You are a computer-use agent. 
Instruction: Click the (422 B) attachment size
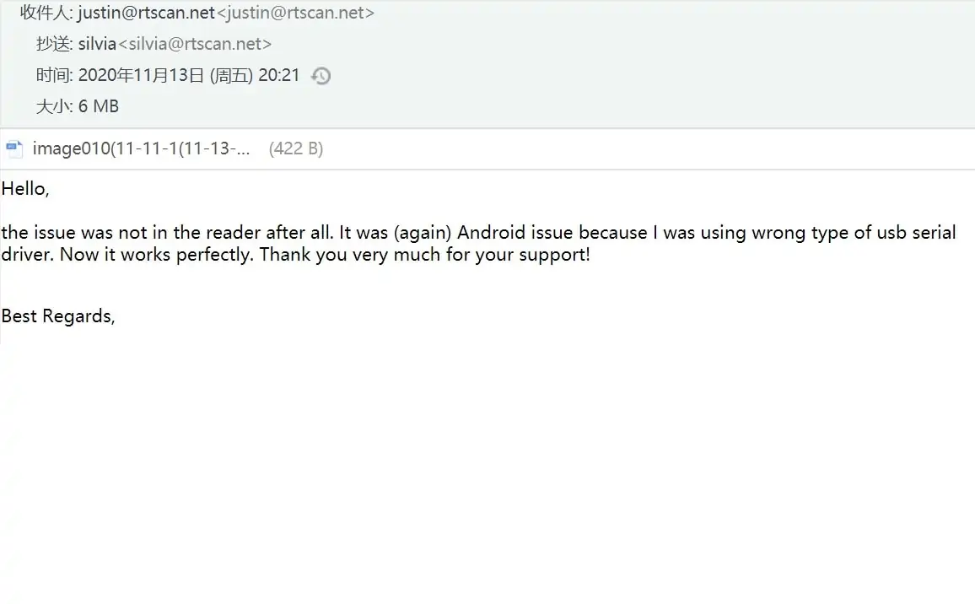tap(295, 149)
